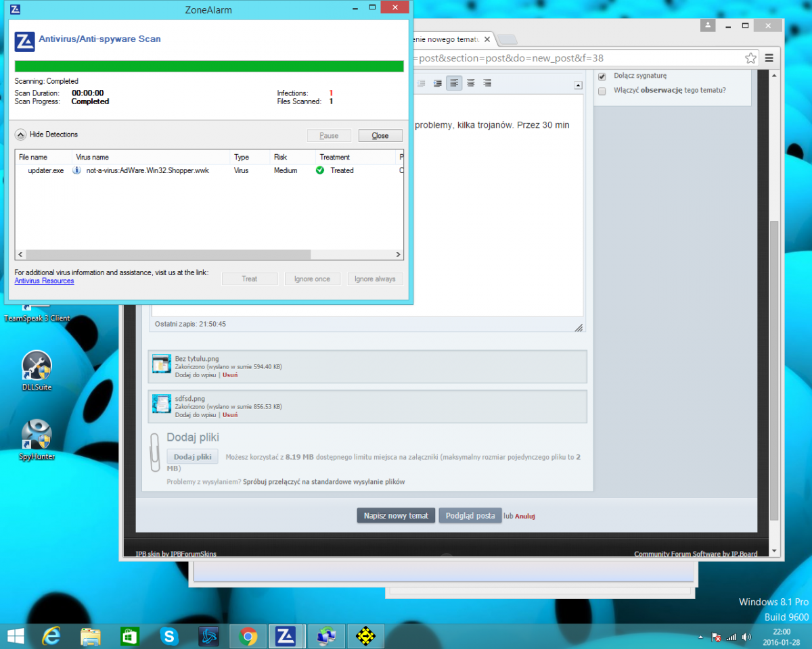Click Usuń for sdfsd.png attachment
This screenshot has height=649, width=812.
pos(230,414)
